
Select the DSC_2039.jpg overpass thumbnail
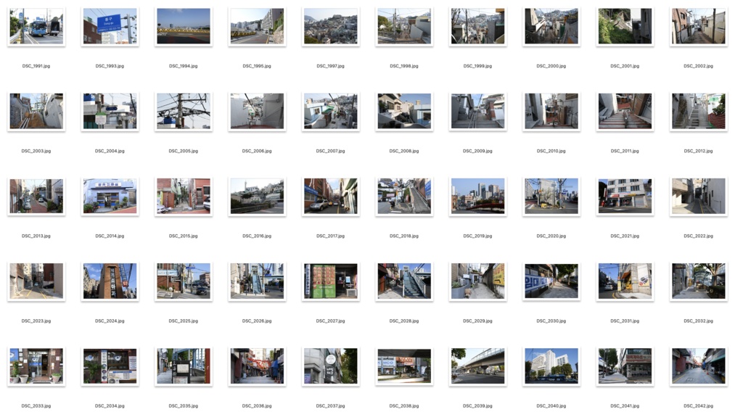[477, 366]
